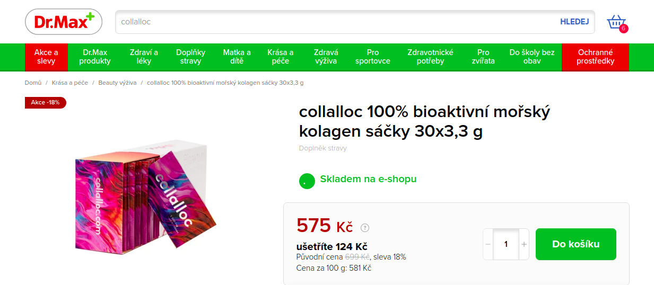Click the green in-stock status dot

pyautogui.click(x=307, y=181)
